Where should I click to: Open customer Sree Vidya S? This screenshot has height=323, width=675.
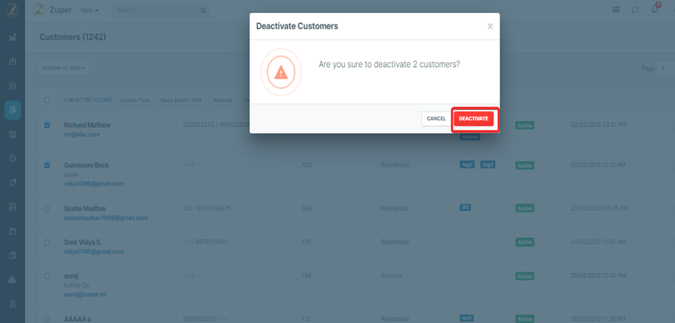82,242
